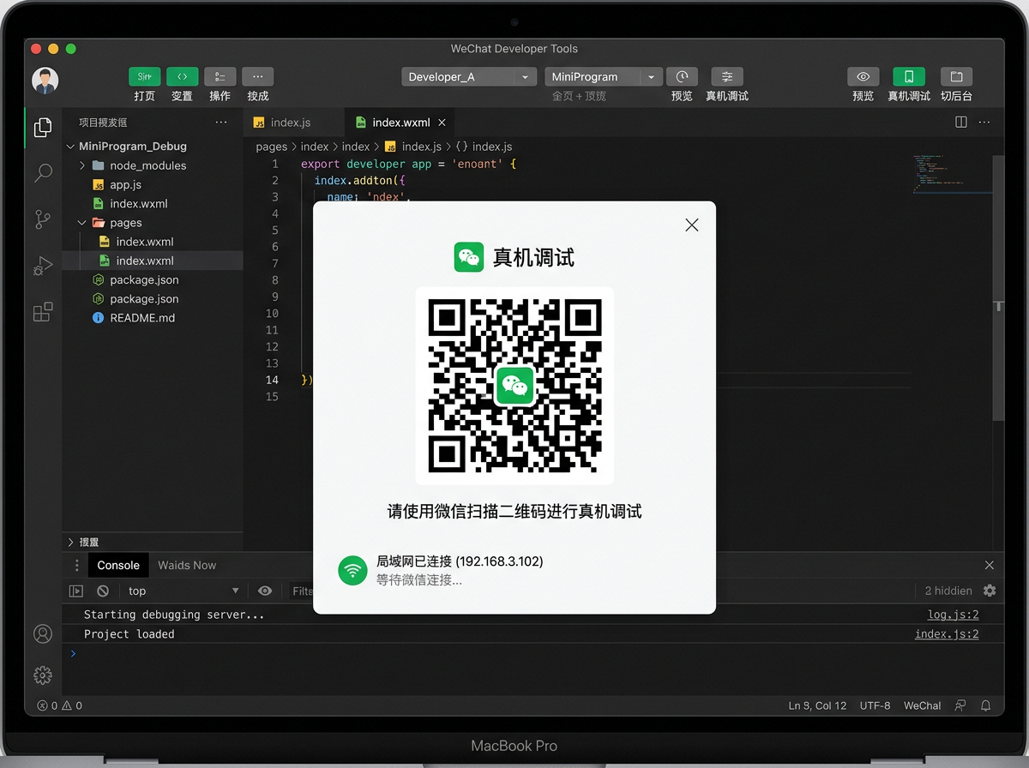
Task: Open the user avatar in the toolbar
Action: pyautogui.click(x=45, y=81)
